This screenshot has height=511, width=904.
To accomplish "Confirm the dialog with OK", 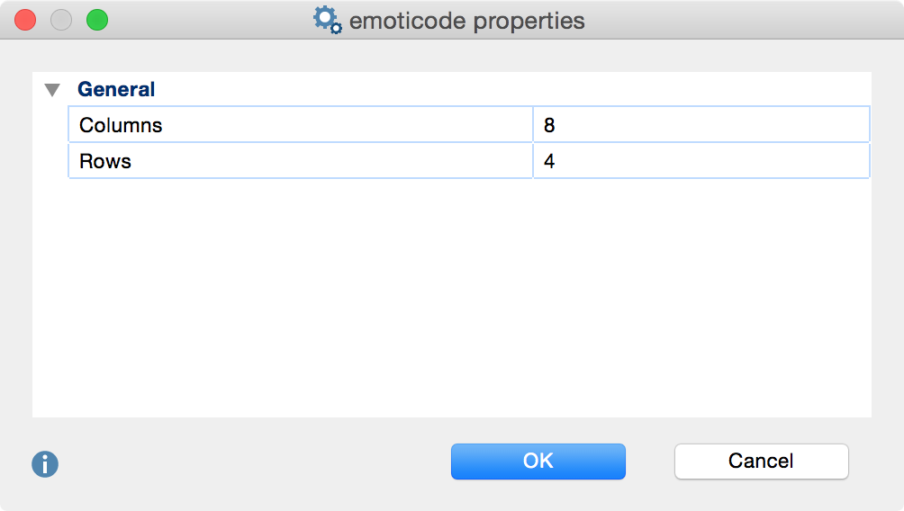I will point(538,461).
